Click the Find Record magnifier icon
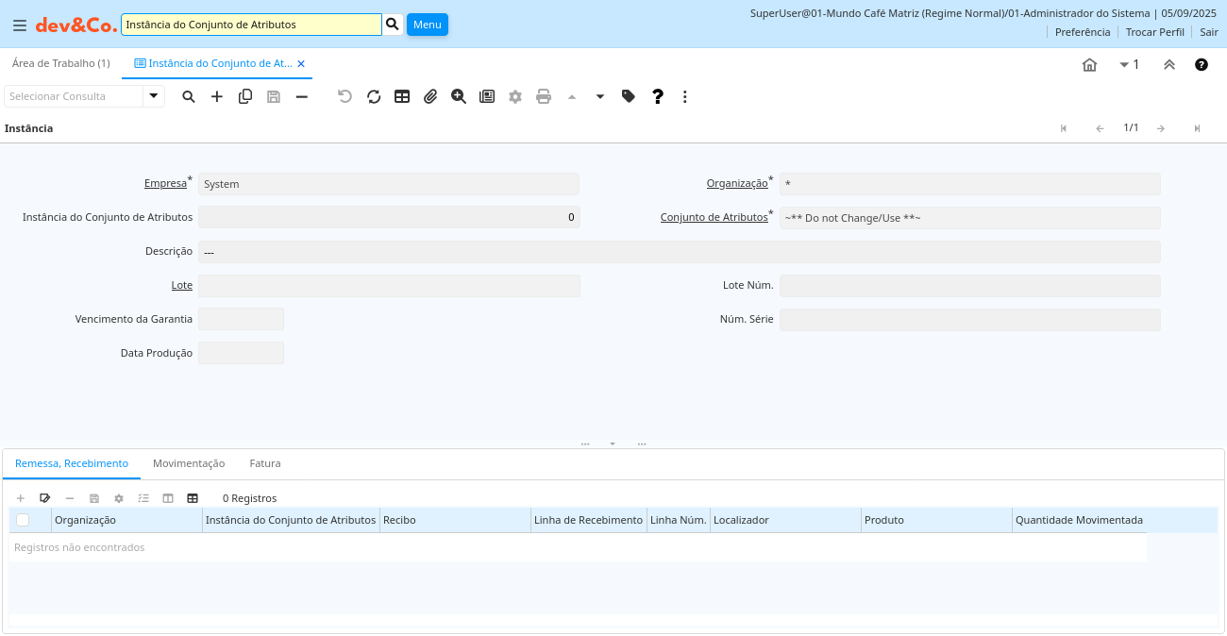The image size is (1227, 636). 189,96
